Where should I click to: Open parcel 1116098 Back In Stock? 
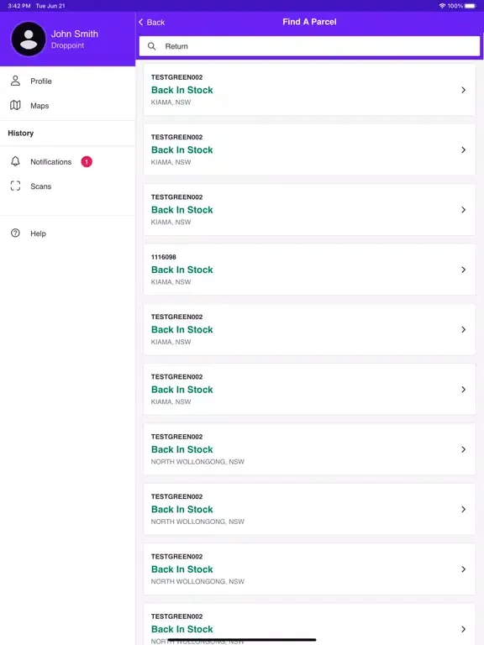(x=309, y=270)
